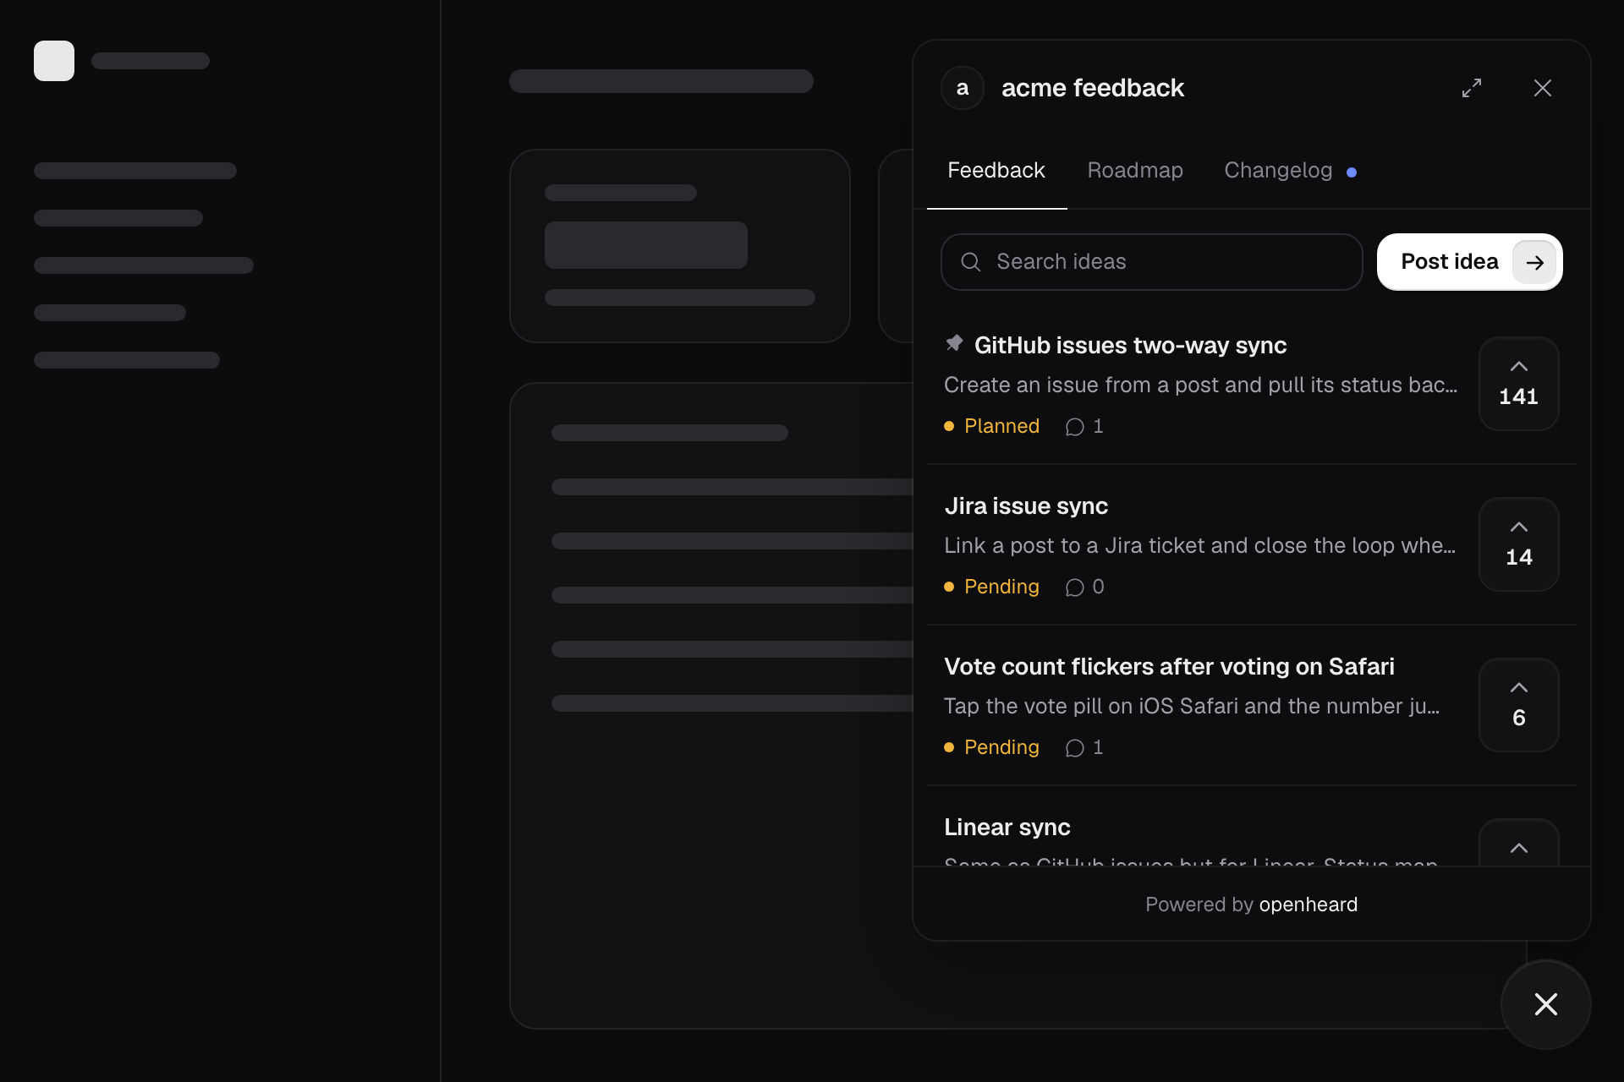Screen dimensions: 1624x1082
Task: Upvote the Linear sync post
Action: [x=1519, y=842]
